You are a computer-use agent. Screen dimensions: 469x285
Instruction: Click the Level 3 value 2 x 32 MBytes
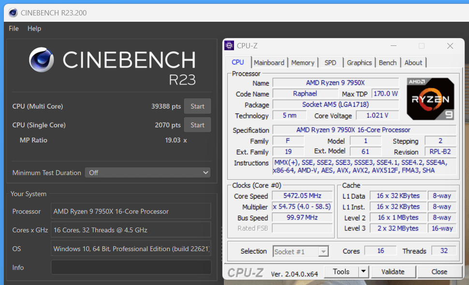click(x=398, y=228)
